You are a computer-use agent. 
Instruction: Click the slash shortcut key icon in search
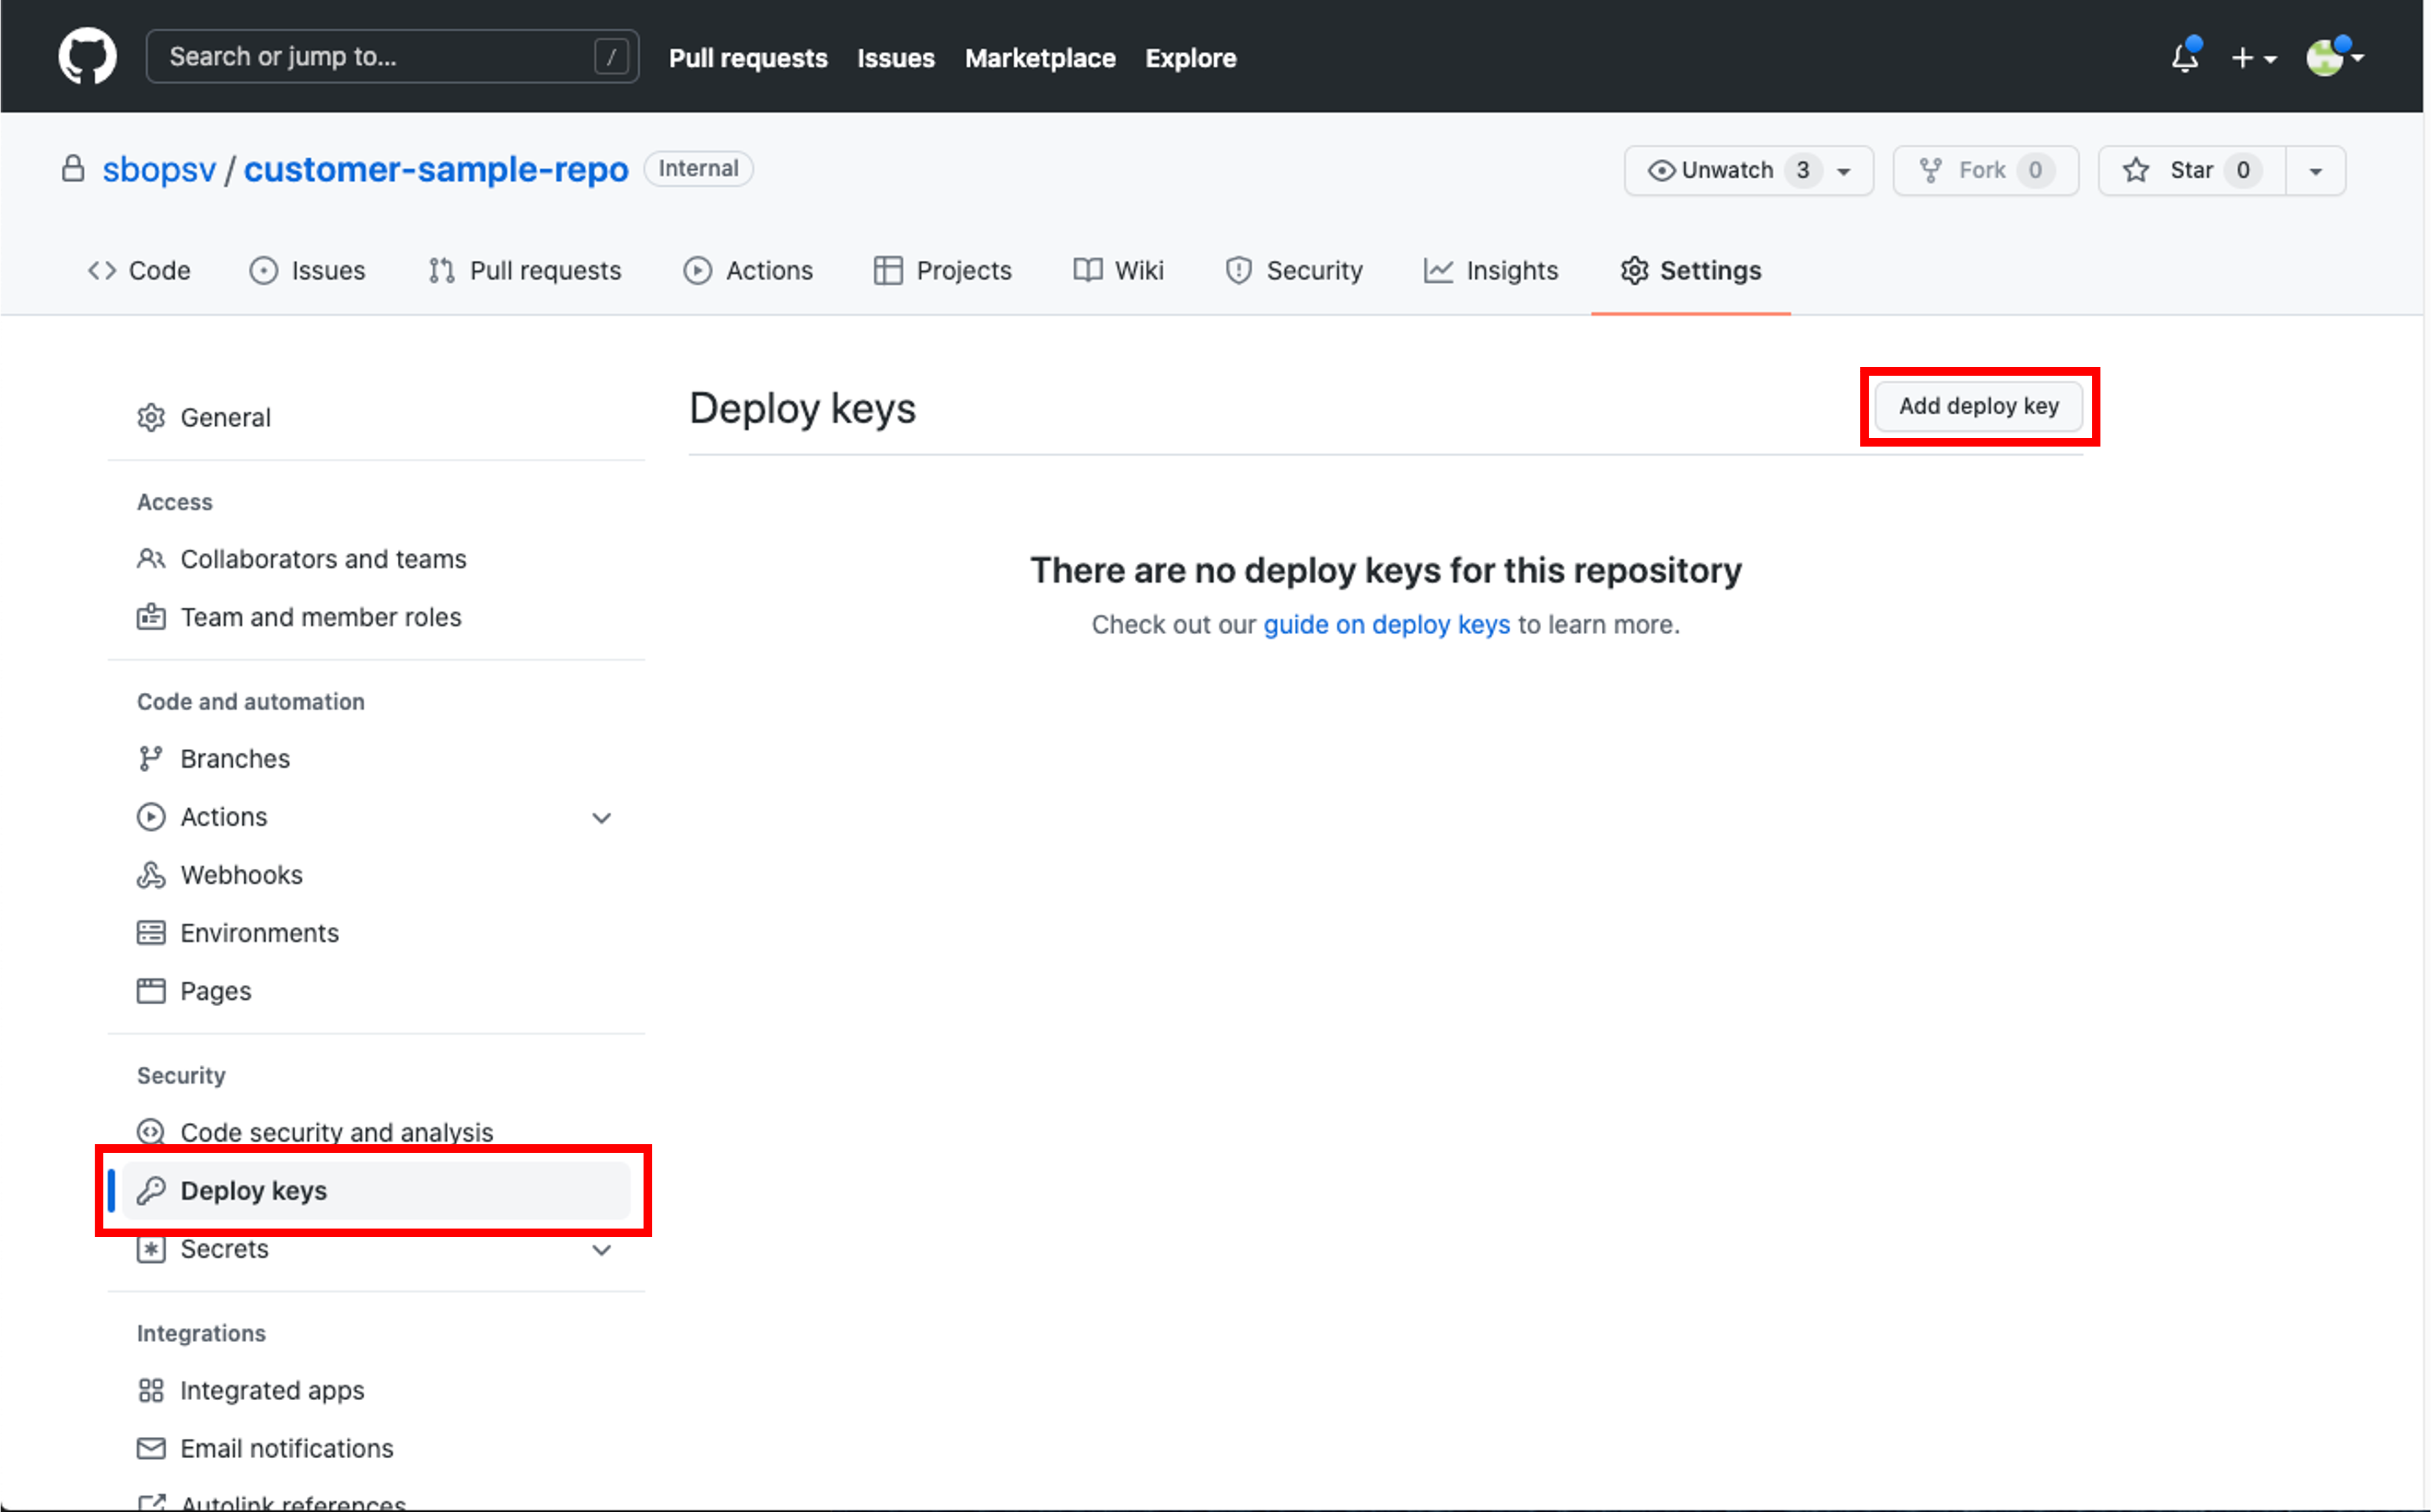(611, 56)
